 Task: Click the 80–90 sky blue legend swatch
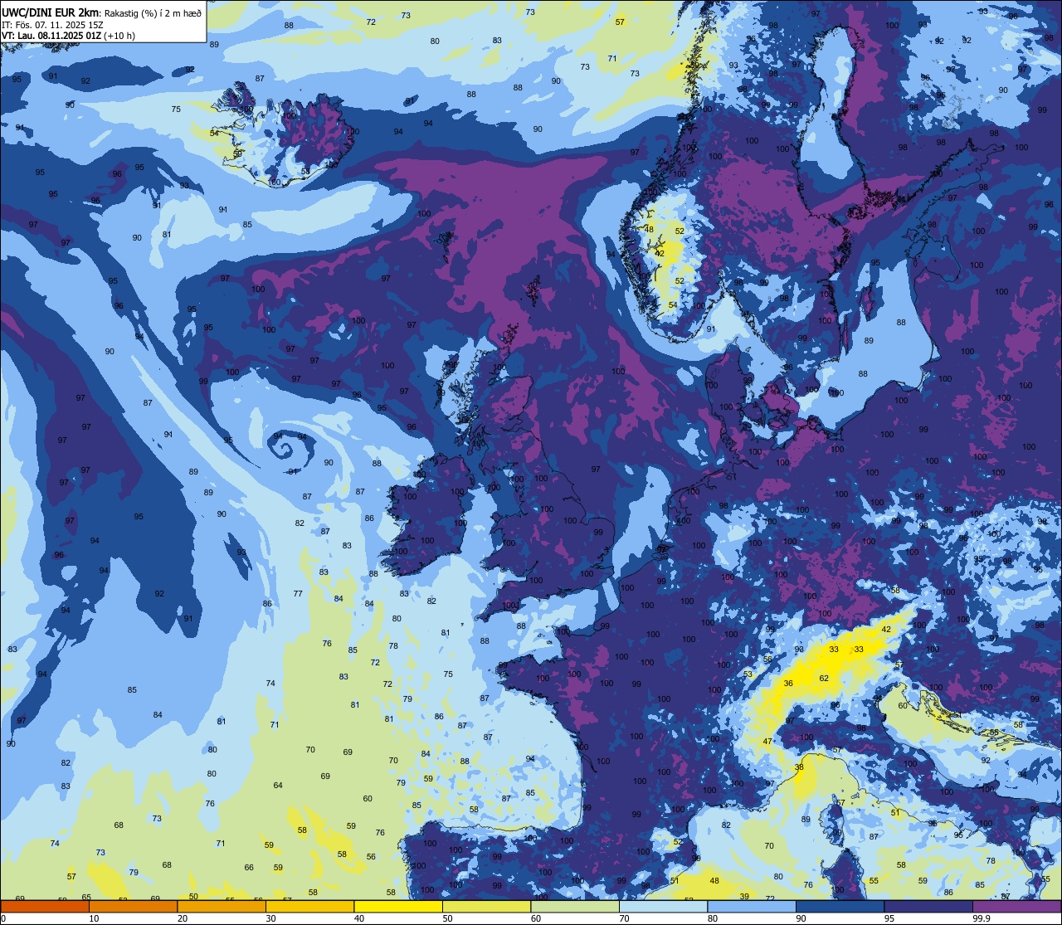click(752, 906)
